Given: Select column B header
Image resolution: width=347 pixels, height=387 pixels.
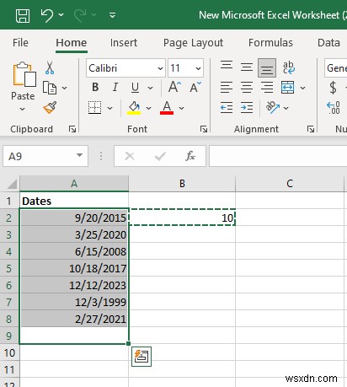Looking at the screenshot, I should pos(182,184).
